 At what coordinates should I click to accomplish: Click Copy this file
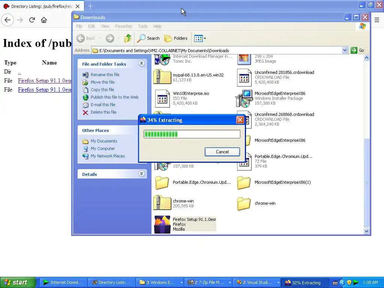pos(102,90)
